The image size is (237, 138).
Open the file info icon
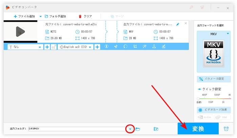click(x=106, y=46)
